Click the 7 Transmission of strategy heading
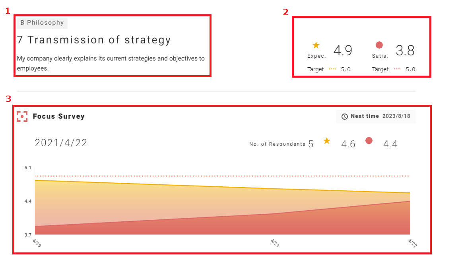The width and height of the screenshot is (458, 258). tap(94, 40)
